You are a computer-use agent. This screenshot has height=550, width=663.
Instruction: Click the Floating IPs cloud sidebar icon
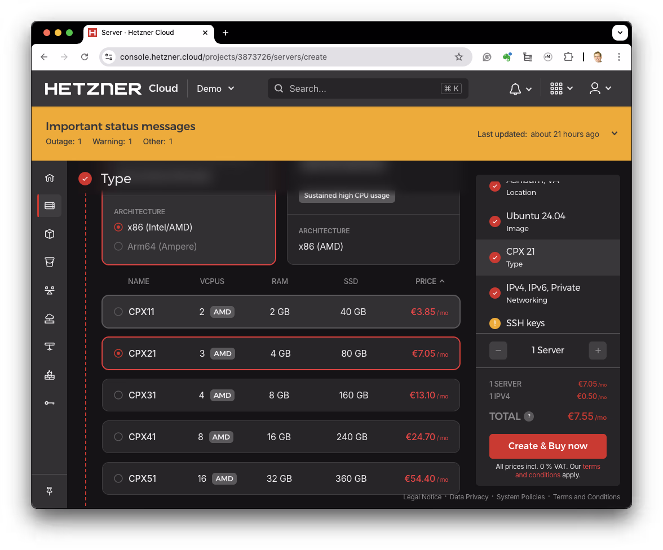(x=50, y=318)
